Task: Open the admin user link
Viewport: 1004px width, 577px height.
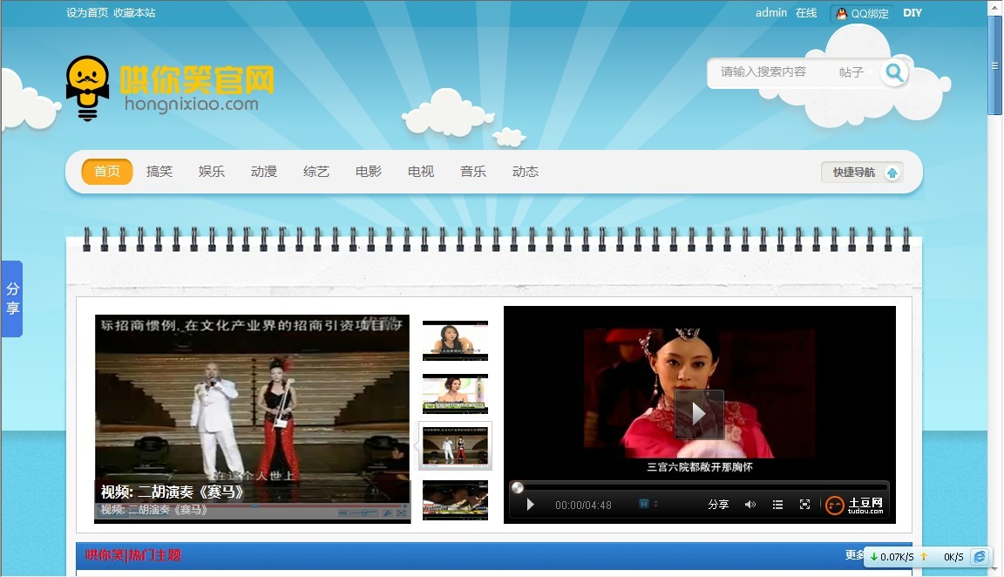Action: tap(771, 13)
